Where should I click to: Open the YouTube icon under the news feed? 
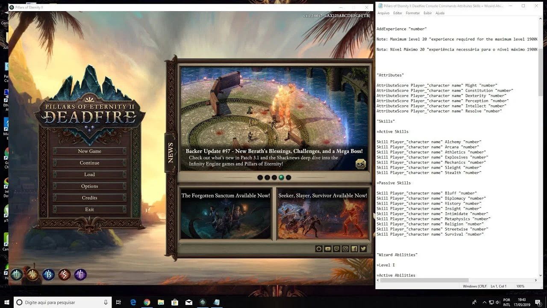coord(328,249)
